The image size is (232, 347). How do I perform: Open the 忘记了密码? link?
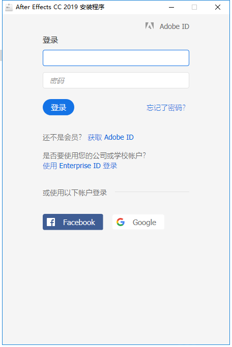(x=166, y=108)
